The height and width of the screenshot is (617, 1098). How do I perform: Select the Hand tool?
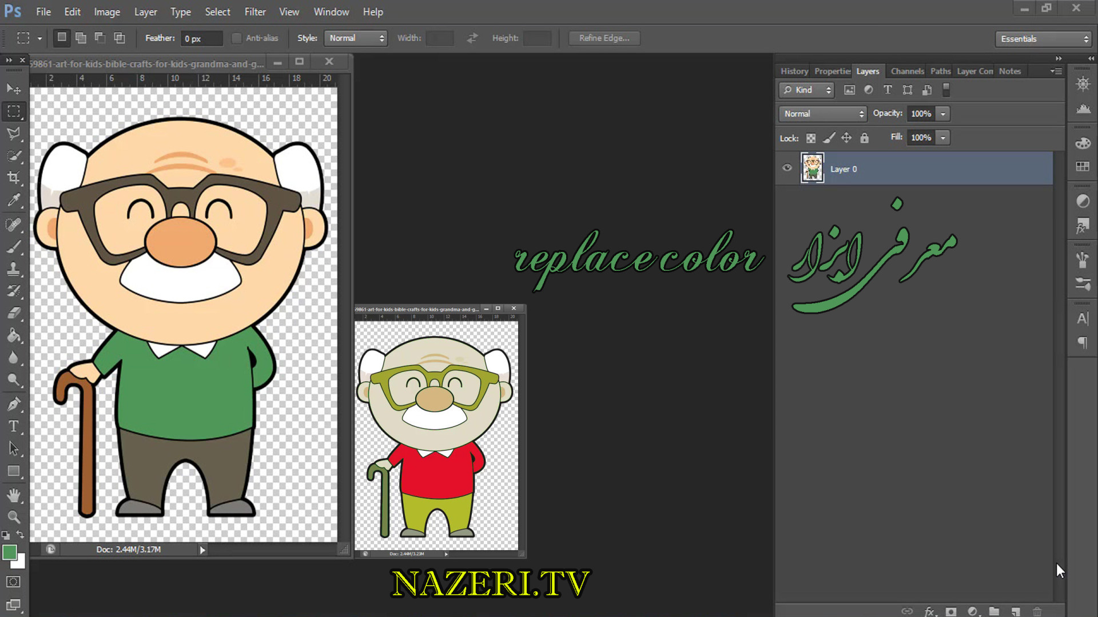[14, 495]
